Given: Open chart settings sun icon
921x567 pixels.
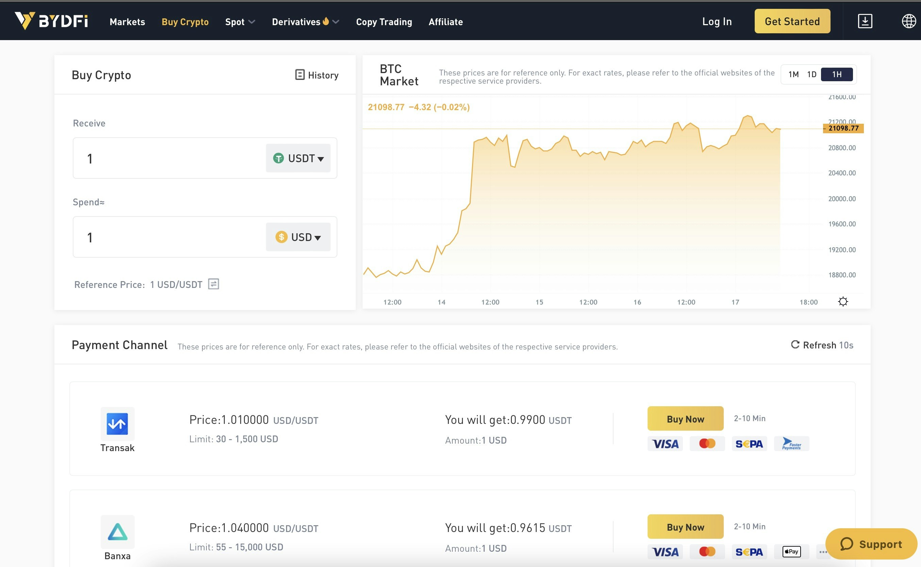Looking at the screenshot, I should pyautogui.click(x=842, y=302).
